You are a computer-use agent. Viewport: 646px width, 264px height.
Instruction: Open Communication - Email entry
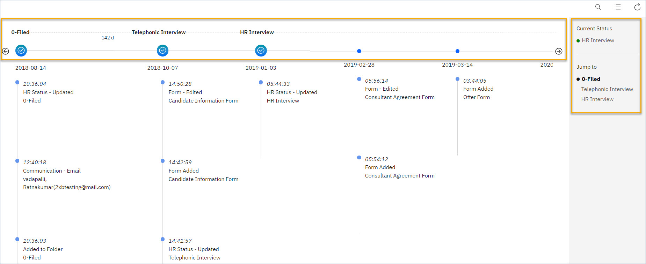[52, 171]
